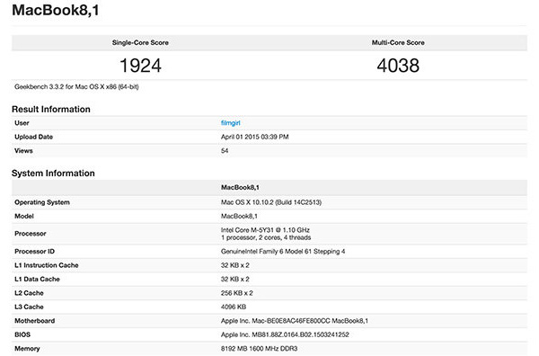This screenshot has height=356, width=539.
Task: Click the Processor ID label
Action: pyautogui.click(x=34, y=252)
